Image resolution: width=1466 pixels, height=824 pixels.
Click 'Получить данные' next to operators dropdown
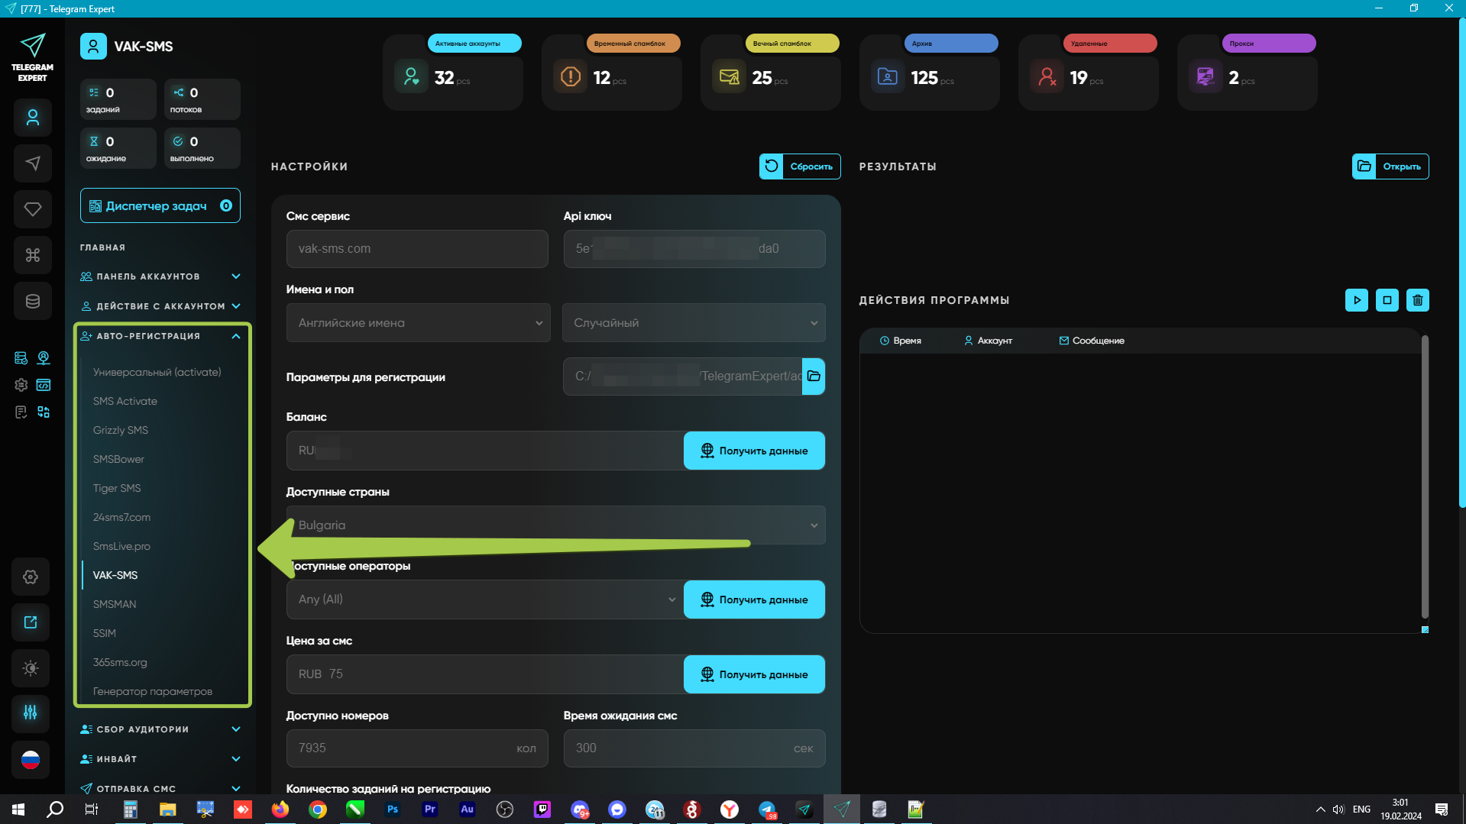tap(754, 599)
